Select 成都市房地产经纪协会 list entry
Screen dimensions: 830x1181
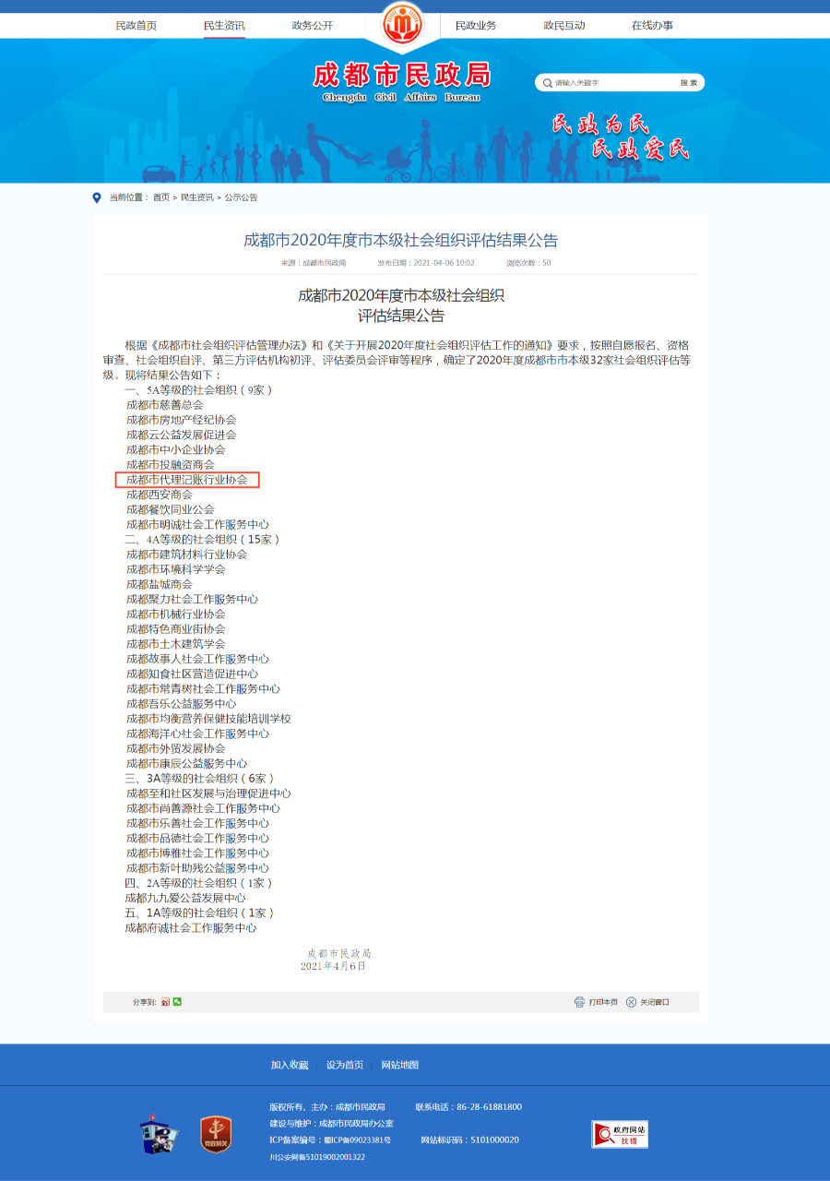coord(182,420)
